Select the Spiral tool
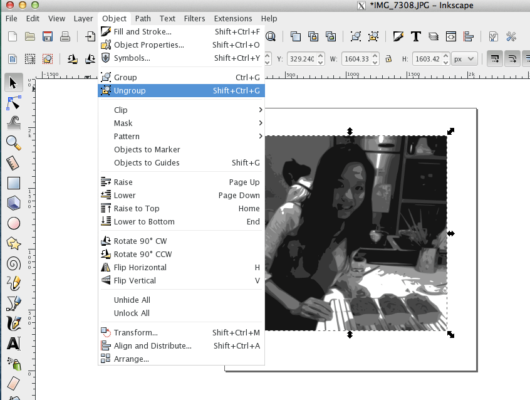530x400 pixels. point(14,263)
